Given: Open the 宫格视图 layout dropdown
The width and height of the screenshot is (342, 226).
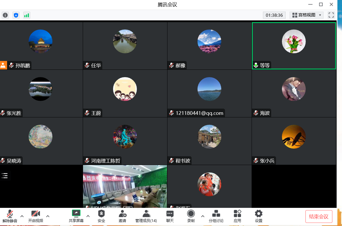Looking at the screenshot, I should pos(307,15).
